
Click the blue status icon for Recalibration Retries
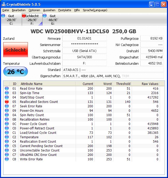coord(7,120)
